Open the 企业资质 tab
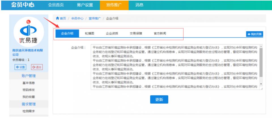 pos(112,33)
